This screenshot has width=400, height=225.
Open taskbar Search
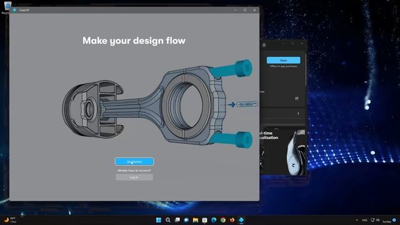point(168,220)
